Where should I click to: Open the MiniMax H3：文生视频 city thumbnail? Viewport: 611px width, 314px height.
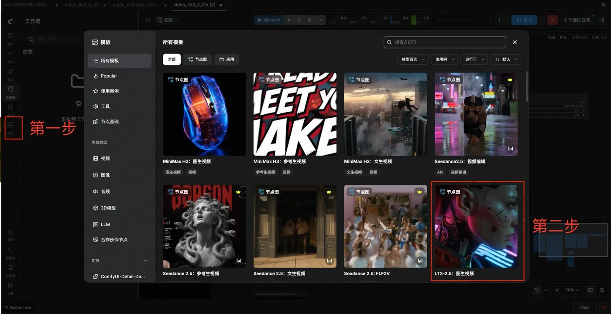point(385,114)
